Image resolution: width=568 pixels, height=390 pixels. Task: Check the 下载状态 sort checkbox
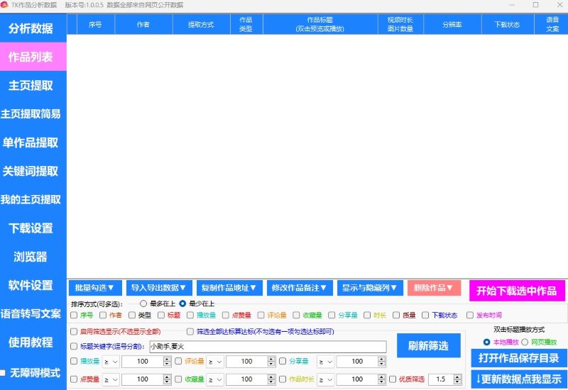coord(425,315)
